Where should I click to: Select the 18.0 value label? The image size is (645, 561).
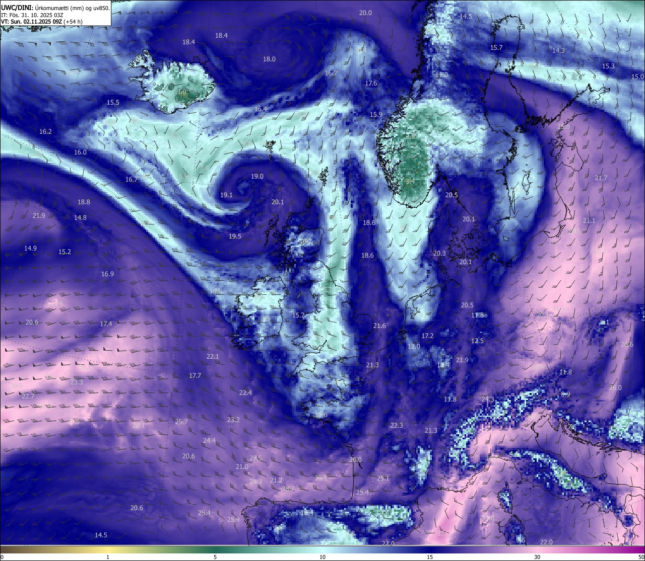click(269, 59)
